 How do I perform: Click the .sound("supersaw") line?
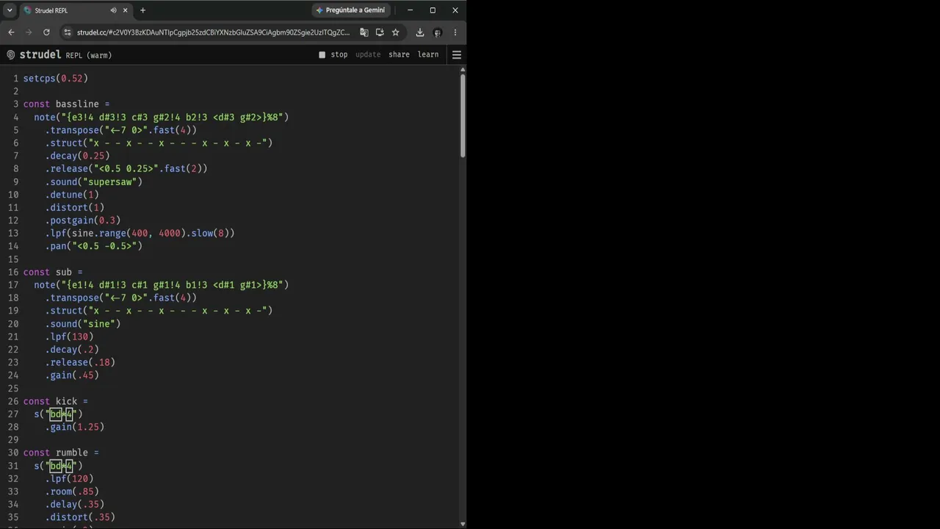coord(94,181)
